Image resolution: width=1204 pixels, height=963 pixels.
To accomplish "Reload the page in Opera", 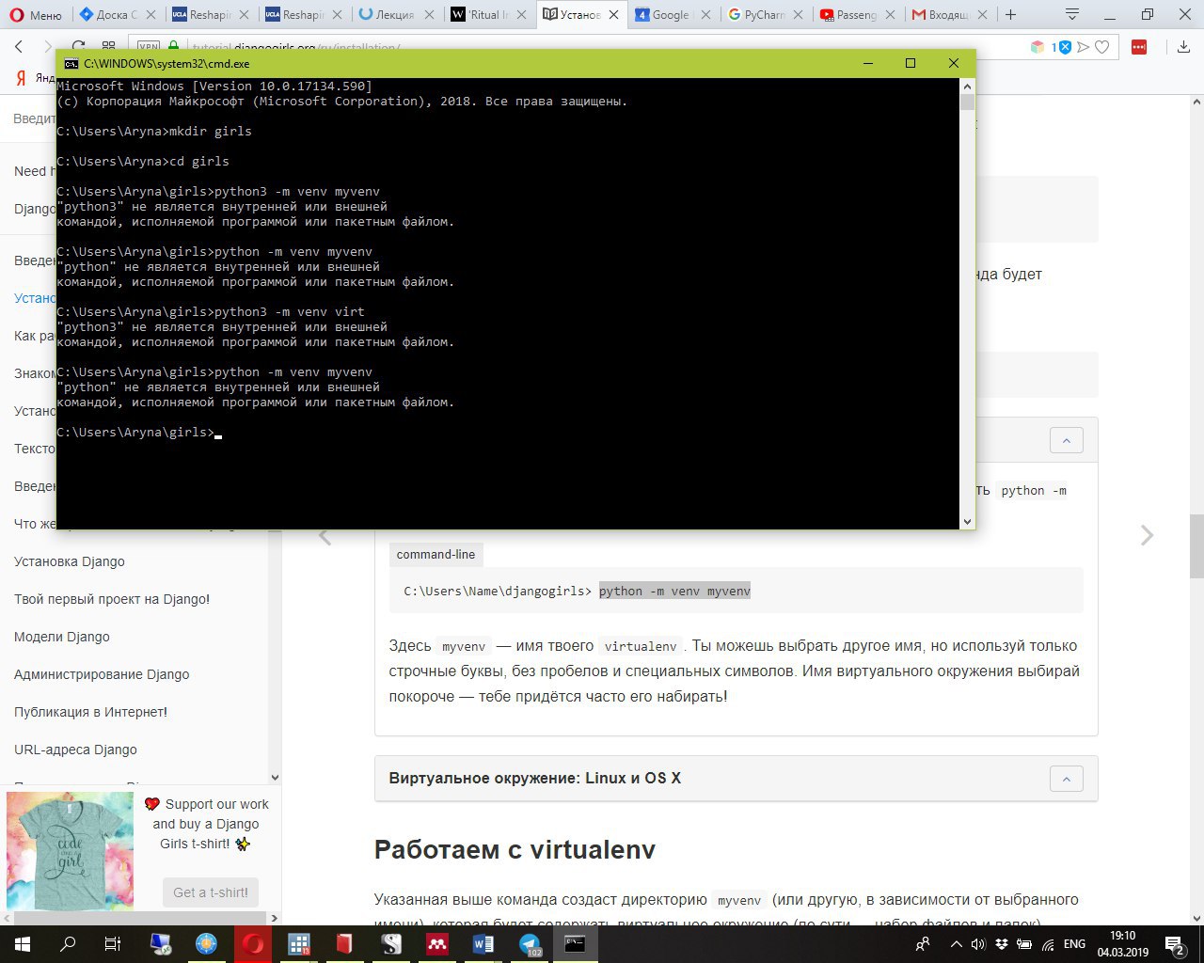I will coord(79,46).
